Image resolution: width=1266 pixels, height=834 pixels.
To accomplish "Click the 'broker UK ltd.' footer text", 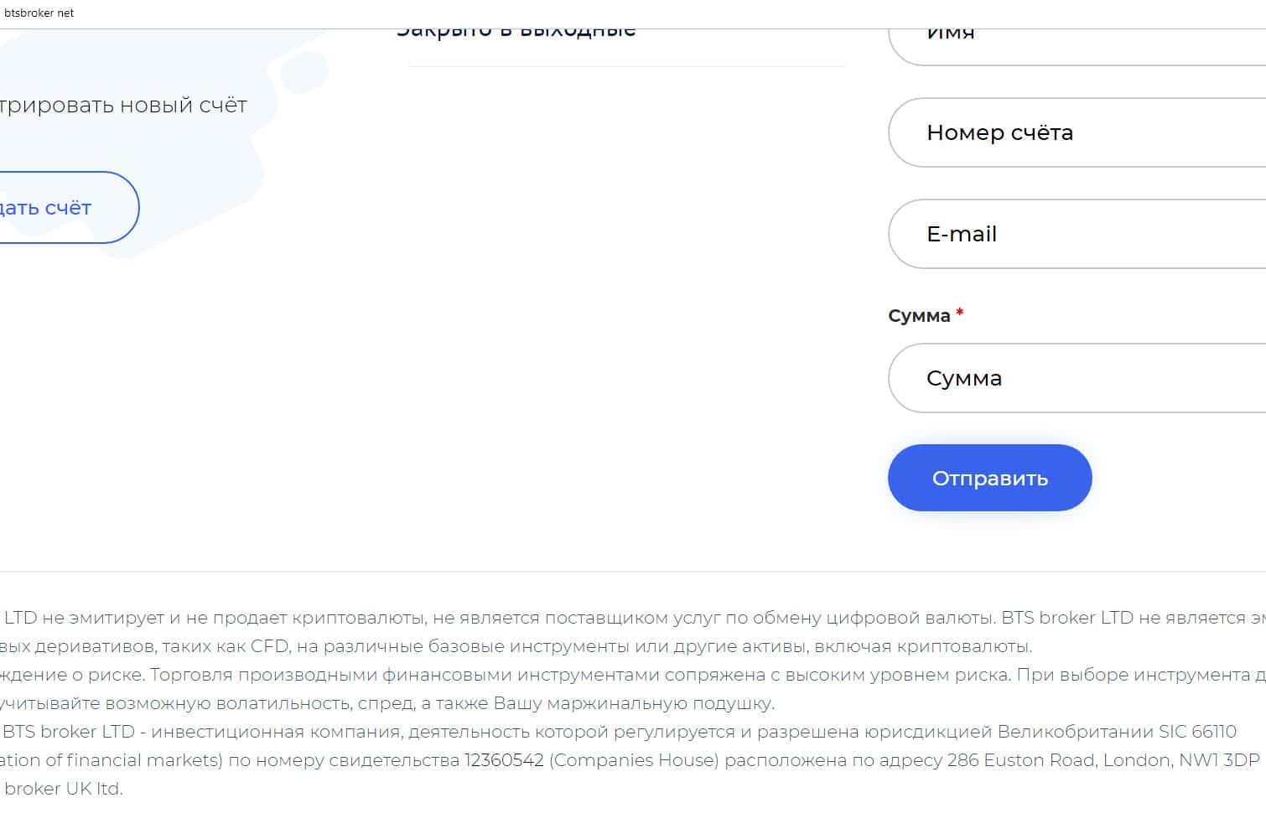I will coord(64,789).
